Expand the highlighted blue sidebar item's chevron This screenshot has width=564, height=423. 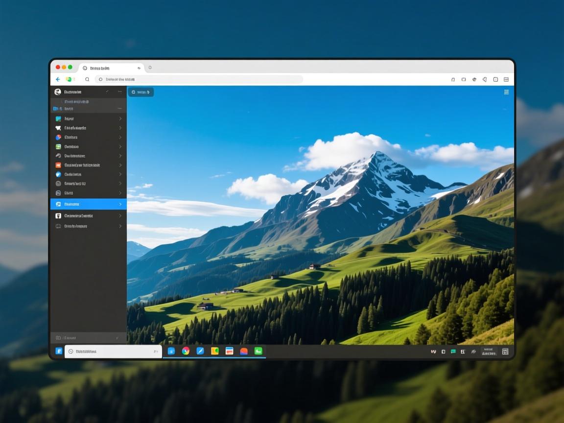click(x=120, y=204)
